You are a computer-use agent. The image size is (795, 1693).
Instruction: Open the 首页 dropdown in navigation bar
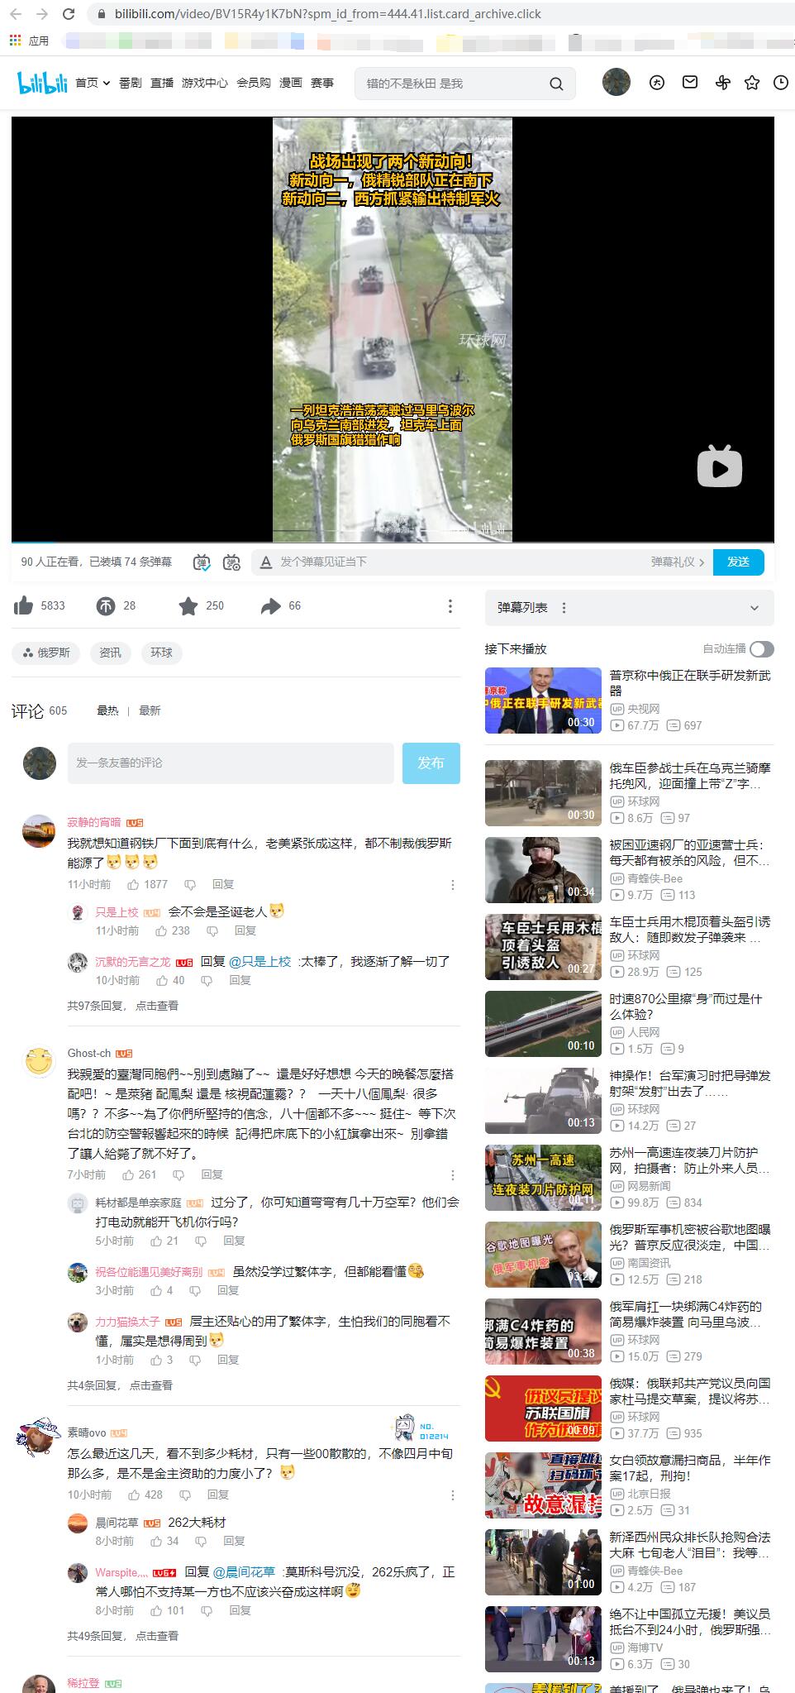(x=93, y=83)
